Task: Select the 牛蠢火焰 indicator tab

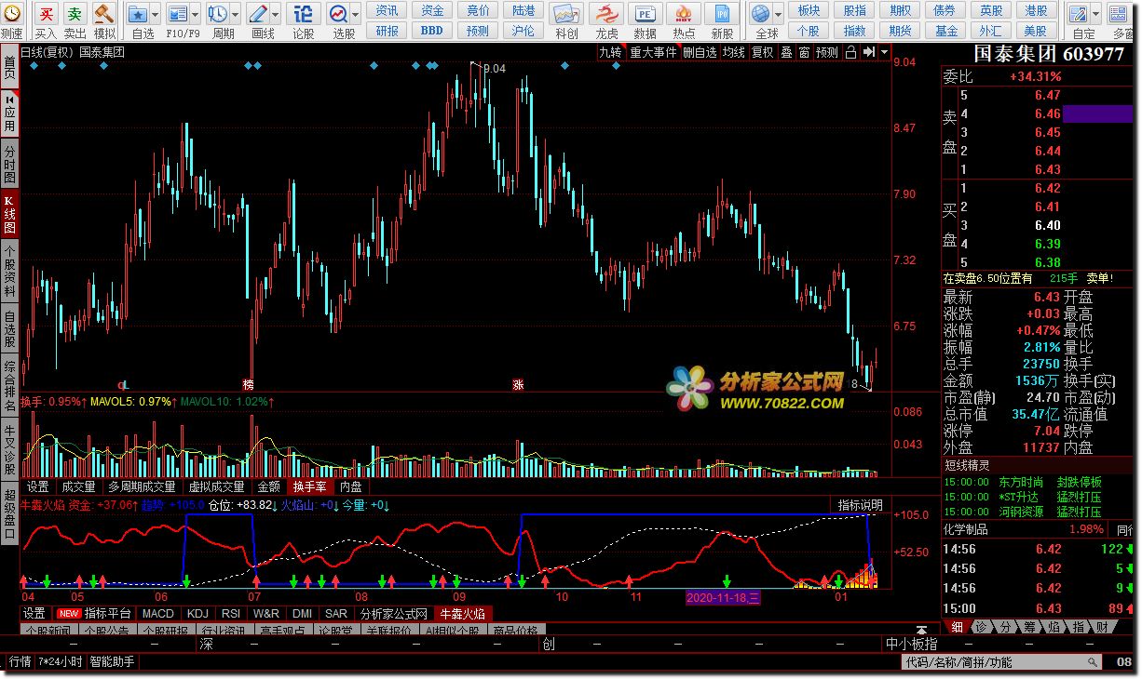Action: point(462,614)
